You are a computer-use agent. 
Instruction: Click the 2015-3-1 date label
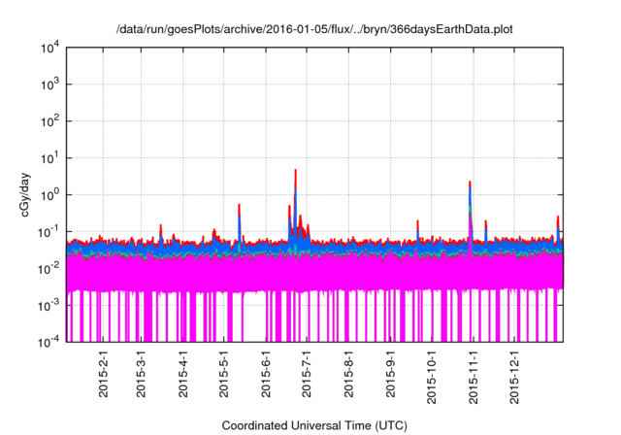[x=141, y=374]
